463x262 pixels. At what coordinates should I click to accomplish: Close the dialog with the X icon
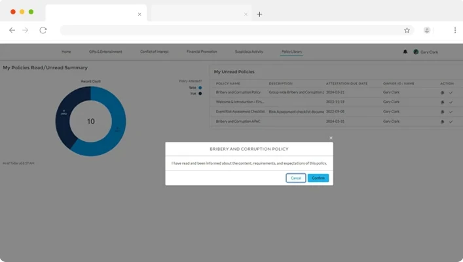331,138
